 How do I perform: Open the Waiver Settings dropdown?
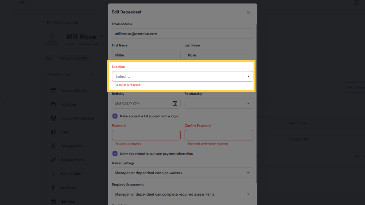tap(183, 173)
